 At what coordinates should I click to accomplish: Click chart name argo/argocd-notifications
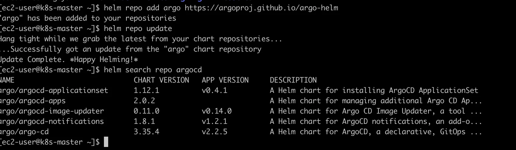(x=52, y=121)
